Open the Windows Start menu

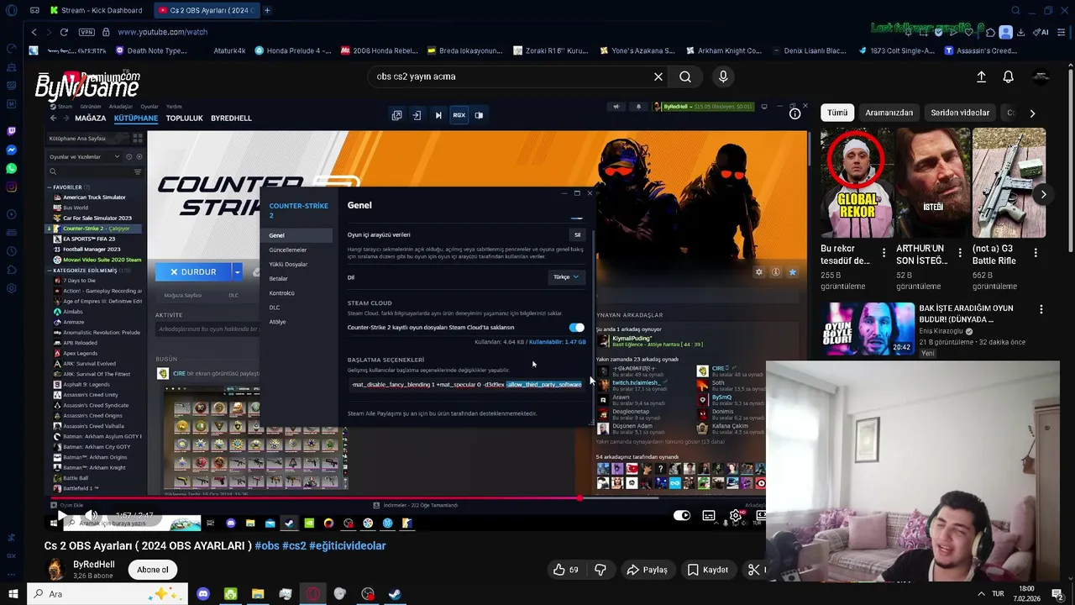tap(13, 594)
